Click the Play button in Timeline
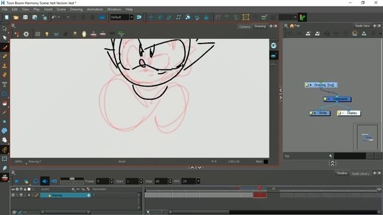The image size is (383, 215). (17, 181)
